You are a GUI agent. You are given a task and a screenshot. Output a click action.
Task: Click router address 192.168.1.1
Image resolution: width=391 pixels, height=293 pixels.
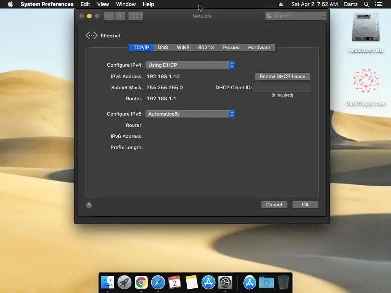pos(162,98)
